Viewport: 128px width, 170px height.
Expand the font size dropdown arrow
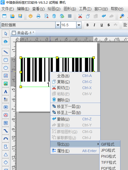(x=79, y=25)
